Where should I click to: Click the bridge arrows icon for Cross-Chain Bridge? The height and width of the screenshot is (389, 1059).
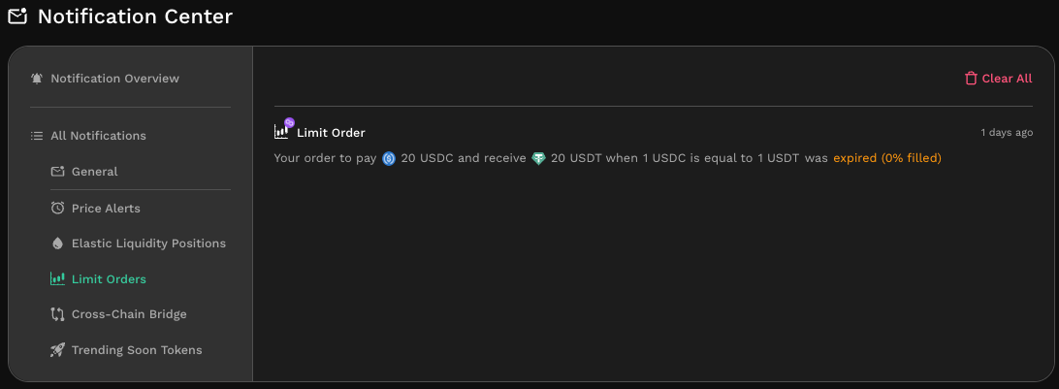tap(57, 314)
